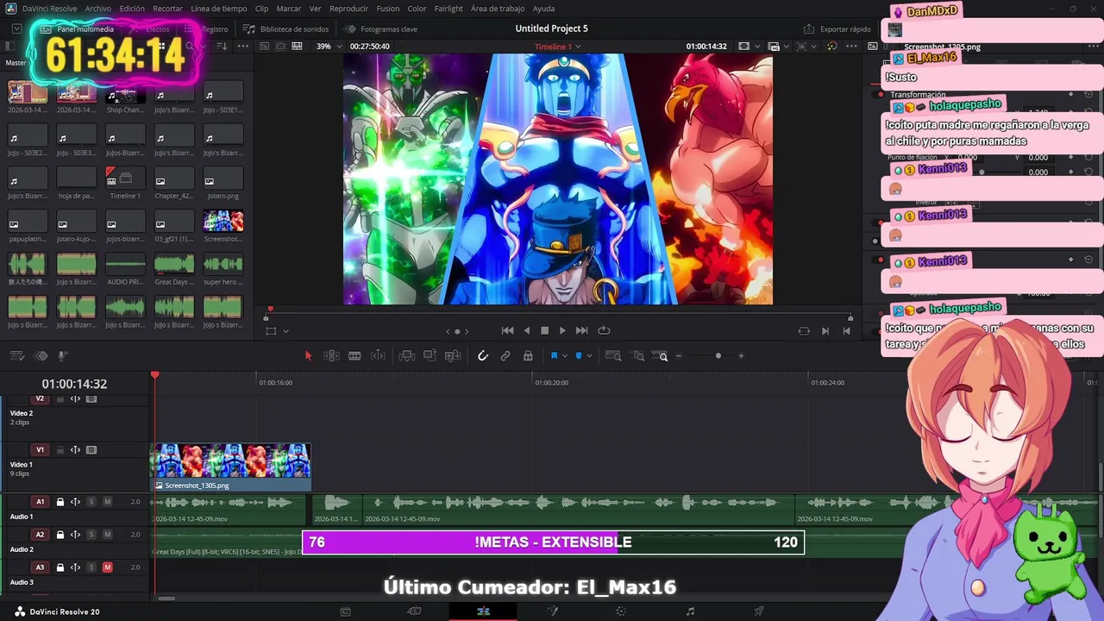The height and width of the screenshot is (621, 1104).
Task: Jump to last frame of timeline
Action: pos(582,330)
